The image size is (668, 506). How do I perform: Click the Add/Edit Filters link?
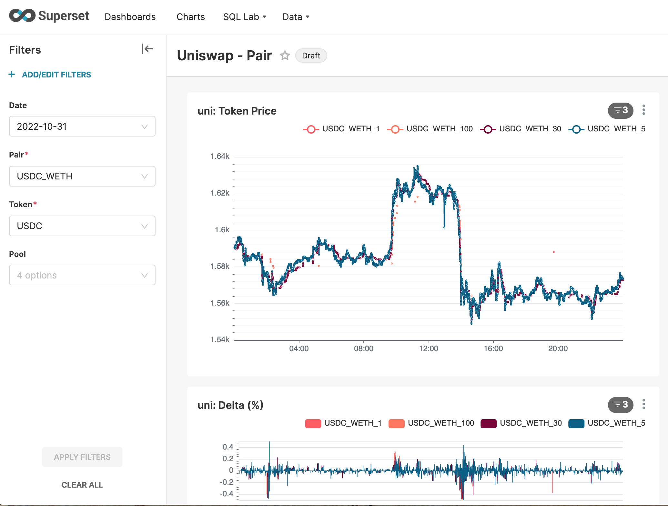click(56, 75)
